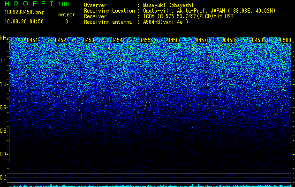Click the cyan signal strength graph at bottom
The width and height of the screenshot is (295, 187).
tap(151, 186)
